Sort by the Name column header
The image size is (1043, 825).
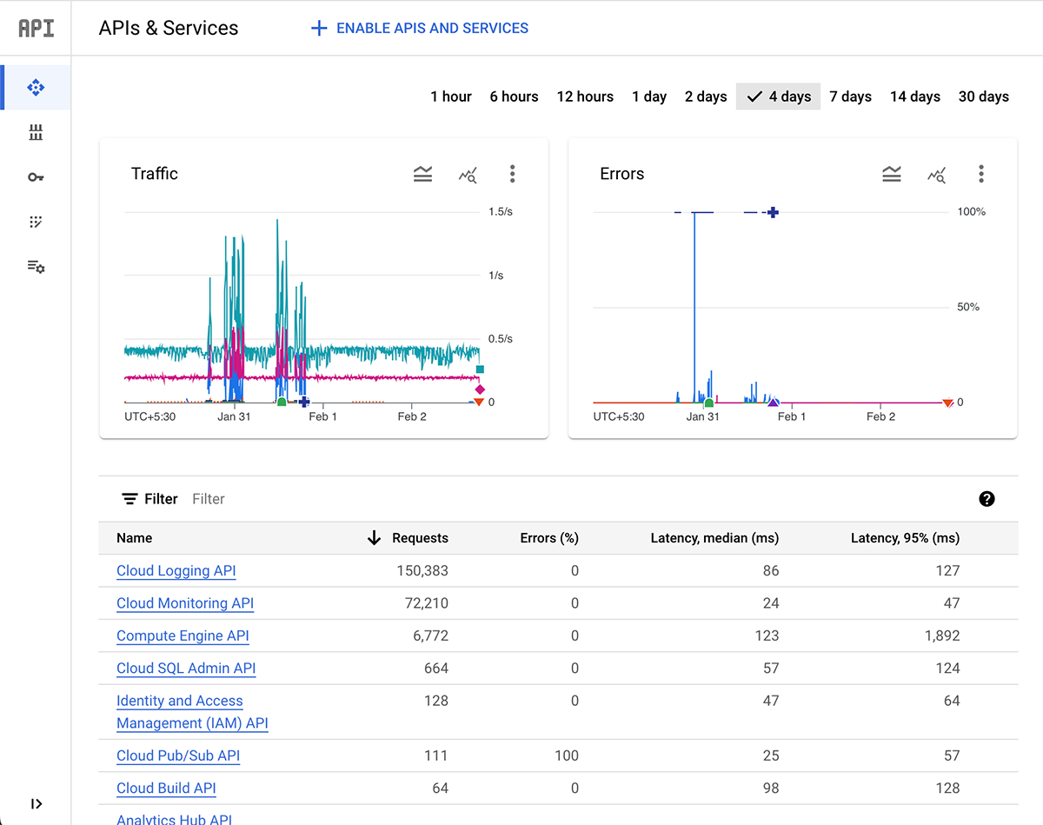tap(135, 538)
